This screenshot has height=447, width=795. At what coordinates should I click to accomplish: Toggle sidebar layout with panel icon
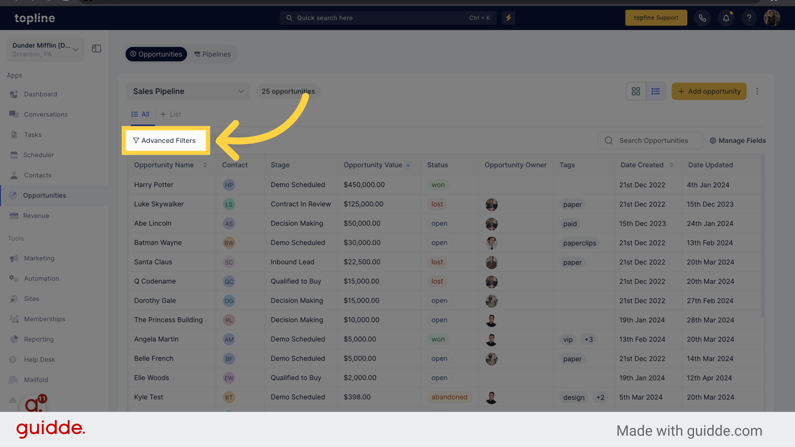[x=96, y=48]
